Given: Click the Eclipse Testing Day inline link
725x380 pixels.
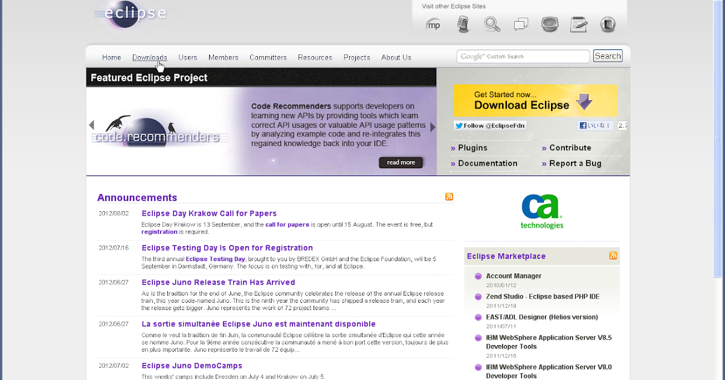Looking at the screenshot, I should click(x=215, y=259).
